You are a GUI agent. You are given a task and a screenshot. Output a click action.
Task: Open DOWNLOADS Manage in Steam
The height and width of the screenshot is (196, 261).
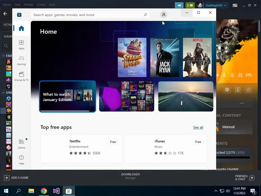coord(130,176)
